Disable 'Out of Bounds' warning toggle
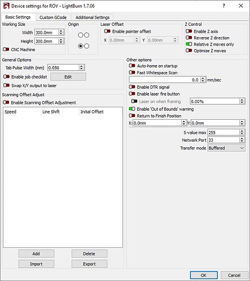The image size is (250, 281). point(132,109)
